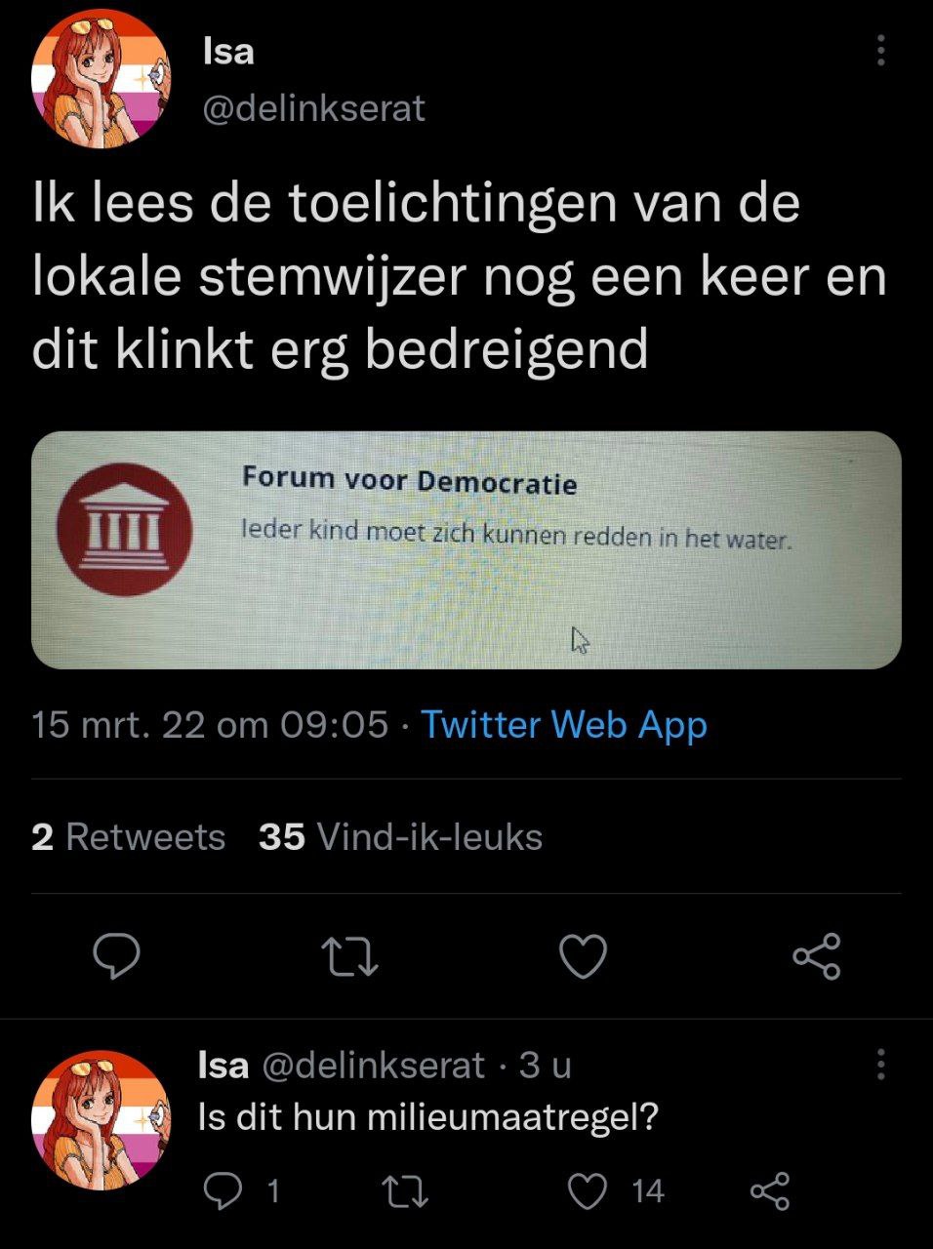
Task: Open the reply's 3 u timestamp
Action: point(545,1065)
